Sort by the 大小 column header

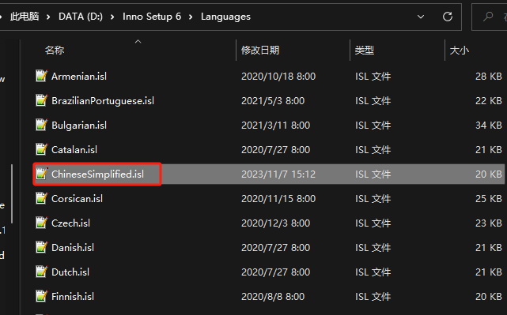click(x=459, y=51)
